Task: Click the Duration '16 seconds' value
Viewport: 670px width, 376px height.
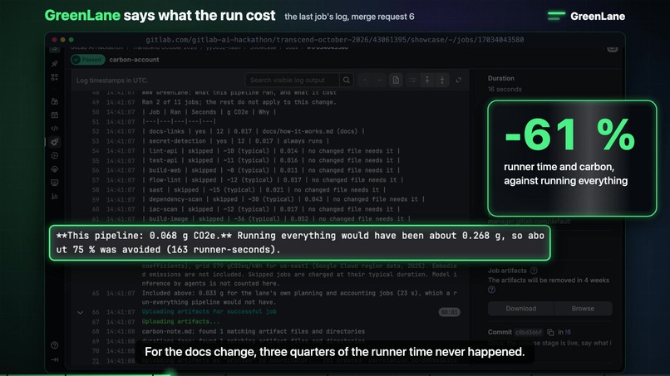Action: click(505, 89)
